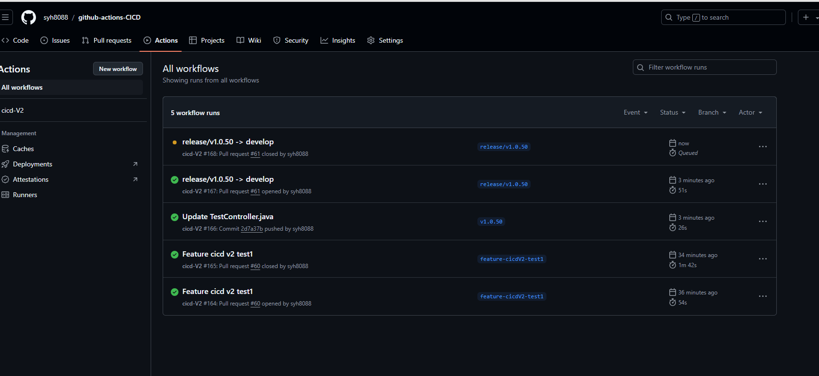
Task: Switch to the Code tab
Action: point(15,40)
